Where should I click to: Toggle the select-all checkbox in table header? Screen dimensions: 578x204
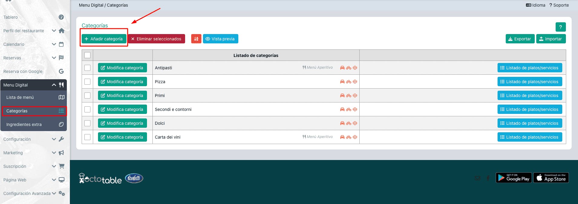click(x=87, y=55)
